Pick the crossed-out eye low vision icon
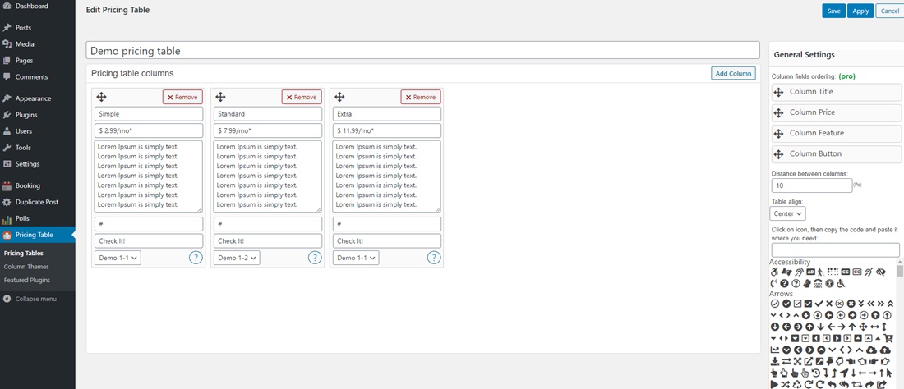The width and height of the screenshot is (904, 389). click(x=881, y=272)
